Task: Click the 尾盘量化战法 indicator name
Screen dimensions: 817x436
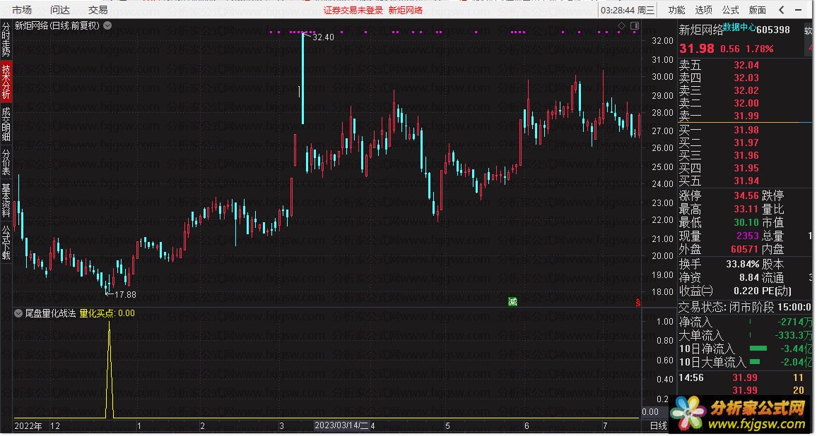Action: click(51, 313)
